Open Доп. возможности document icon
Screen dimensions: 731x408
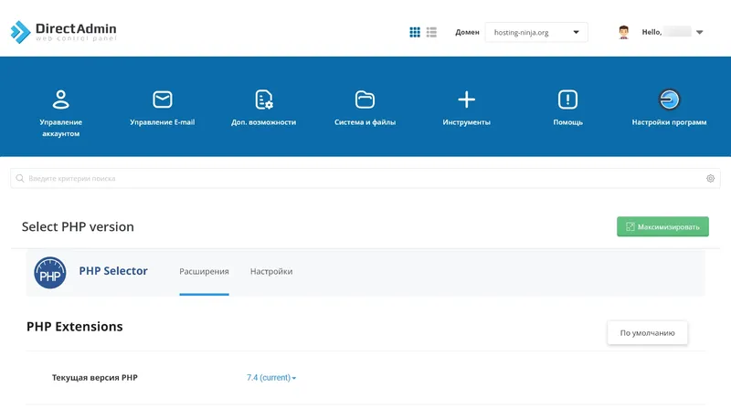[x=264, y=99]
